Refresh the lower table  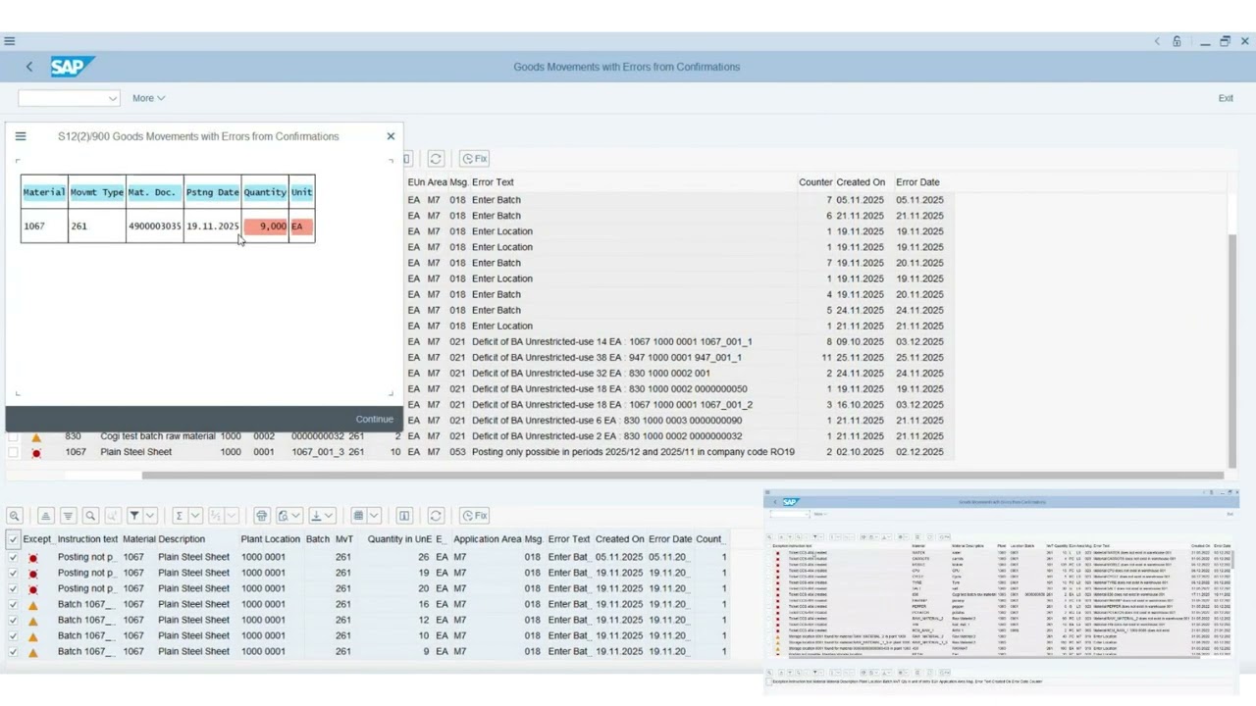(436, 516)
